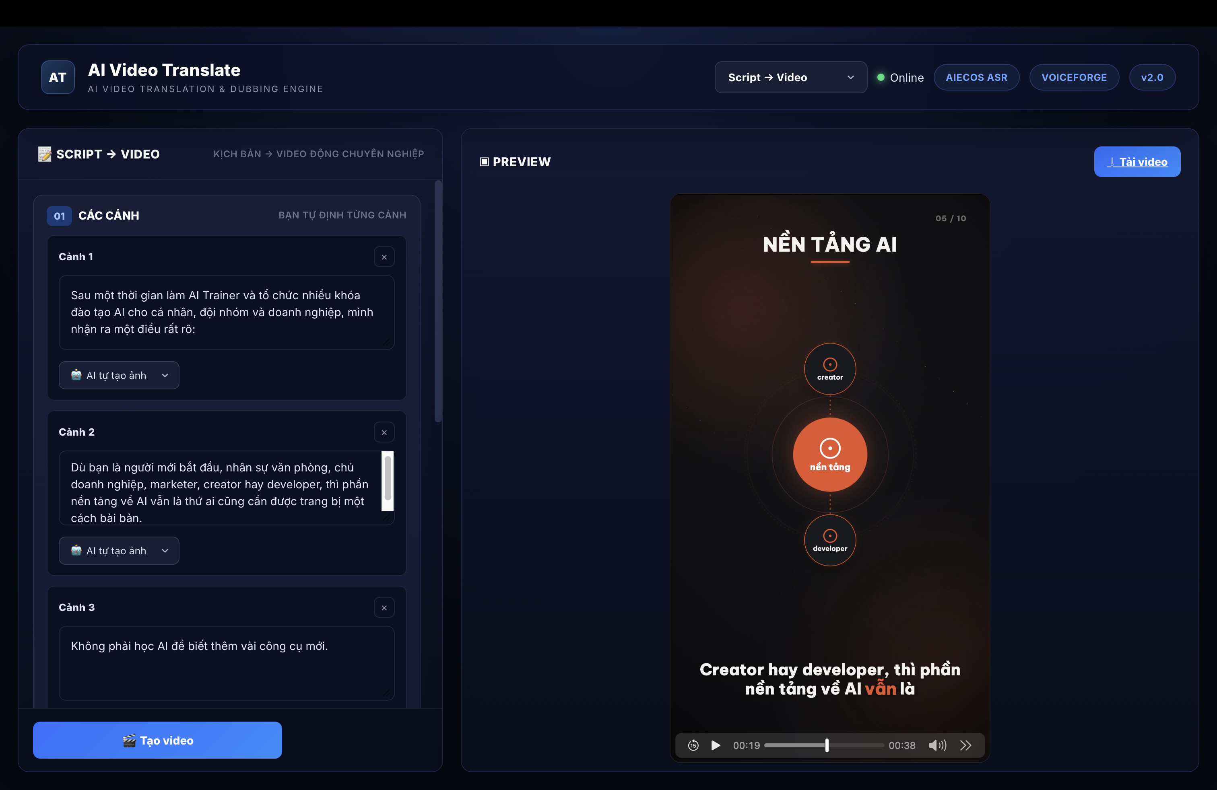
Task: Click the '05 / 10' slide counter
Action: pos(951,218)
